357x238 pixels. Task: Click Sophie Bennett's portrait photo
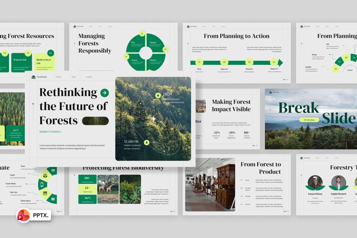tap(339, 182)
